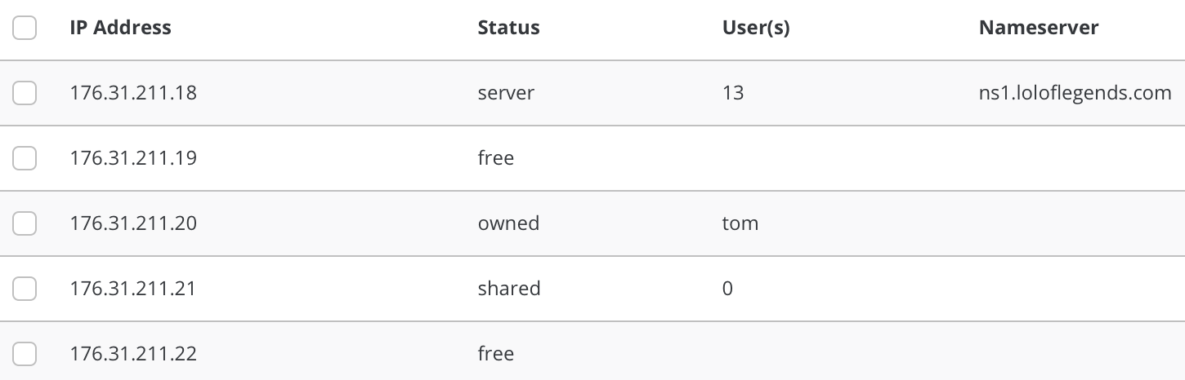Select the 176.31.211.21 IP address text

(x=133, y=289)
